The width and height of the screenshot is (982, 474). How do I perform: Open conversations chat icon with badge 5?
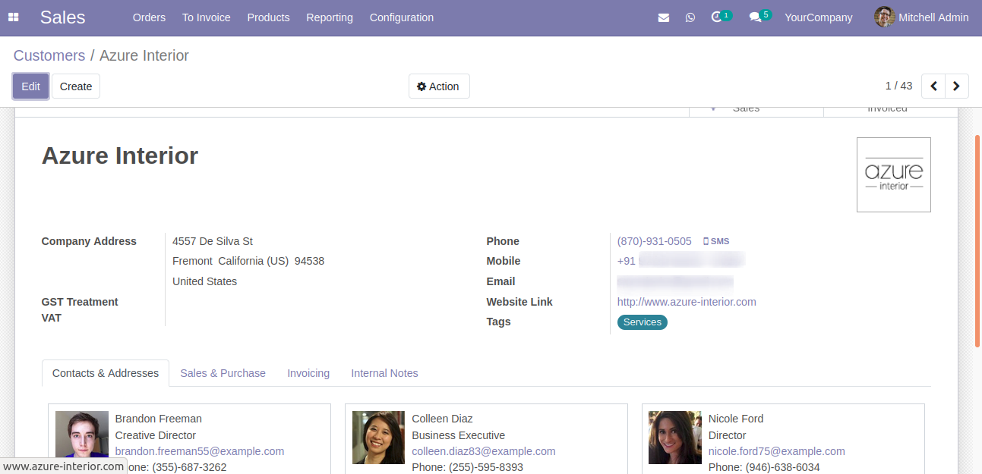pyautogui.click(x=759, y=17)
